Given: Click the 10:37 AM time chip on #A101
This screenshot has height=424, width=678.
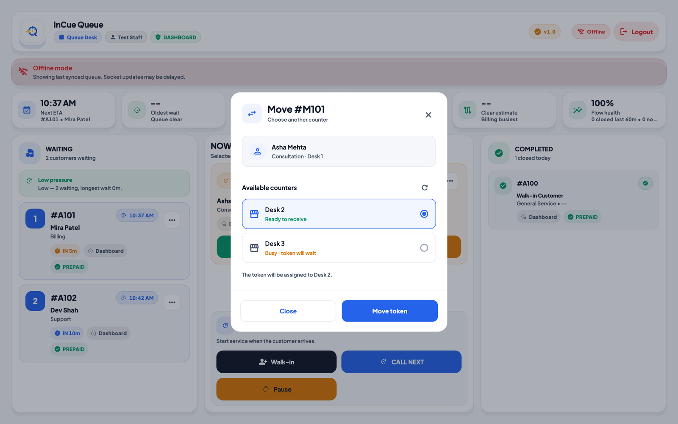Looking at the screenshot, I should (x=137, y=215).
